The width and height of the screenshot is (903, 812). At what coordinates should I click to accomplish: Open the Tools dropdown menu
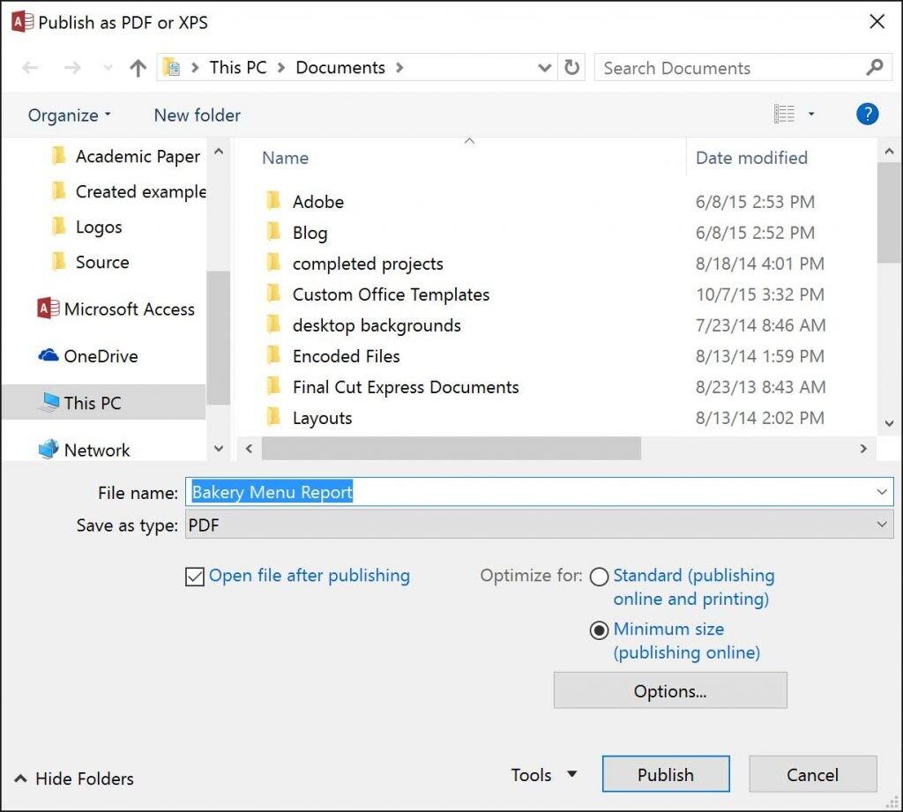[542, 774]
